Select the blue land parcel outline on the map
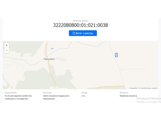The height and width of the screenshot is (121, 161). point(116,55)
